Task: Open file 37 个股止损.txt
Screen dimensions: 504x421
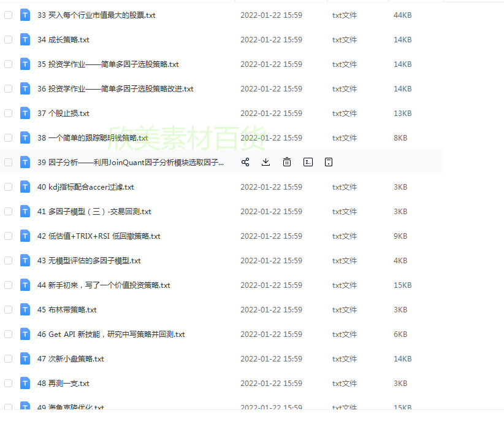Action: (63, 113)
